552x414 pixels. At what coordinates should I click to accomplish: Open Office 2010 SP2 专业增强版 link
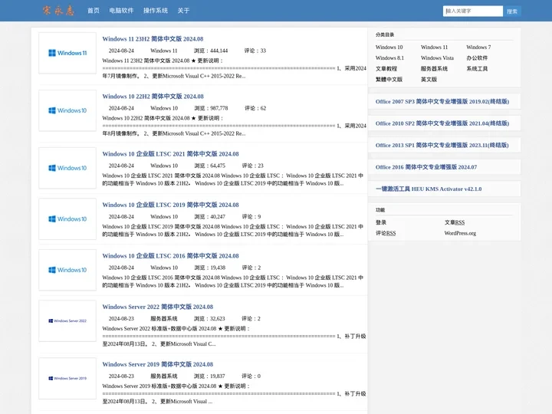pos(442,123)
